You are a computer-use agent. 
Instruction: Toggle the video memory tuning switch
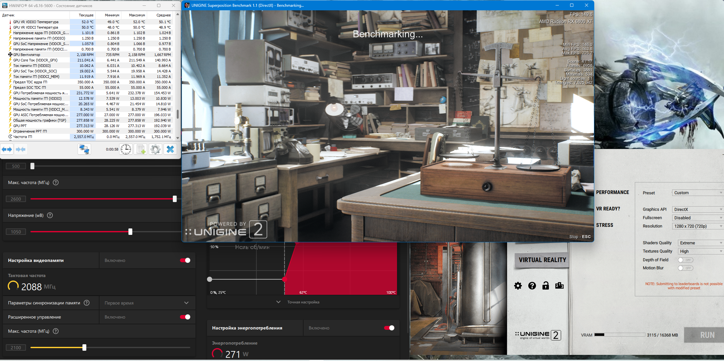pyautogui.click(x=185, y=260)
